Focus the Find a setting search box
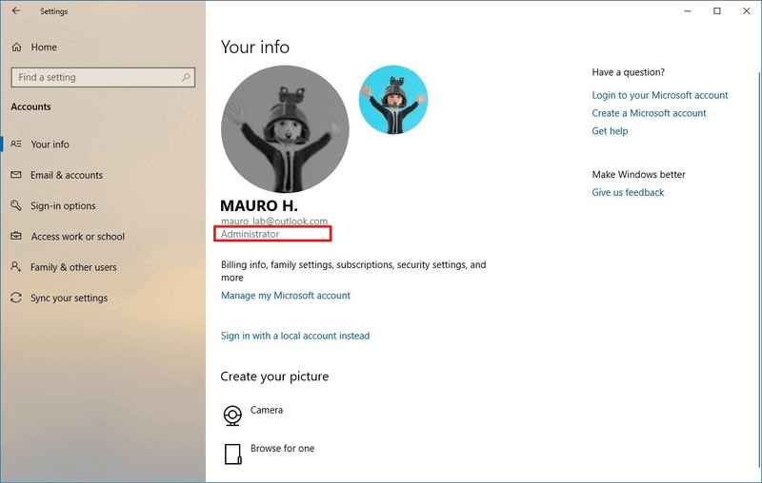The image size is (762, 483). tap(103, 77)
